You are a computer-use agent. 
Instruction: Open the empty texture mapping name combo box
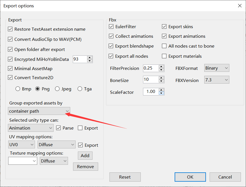23,161
